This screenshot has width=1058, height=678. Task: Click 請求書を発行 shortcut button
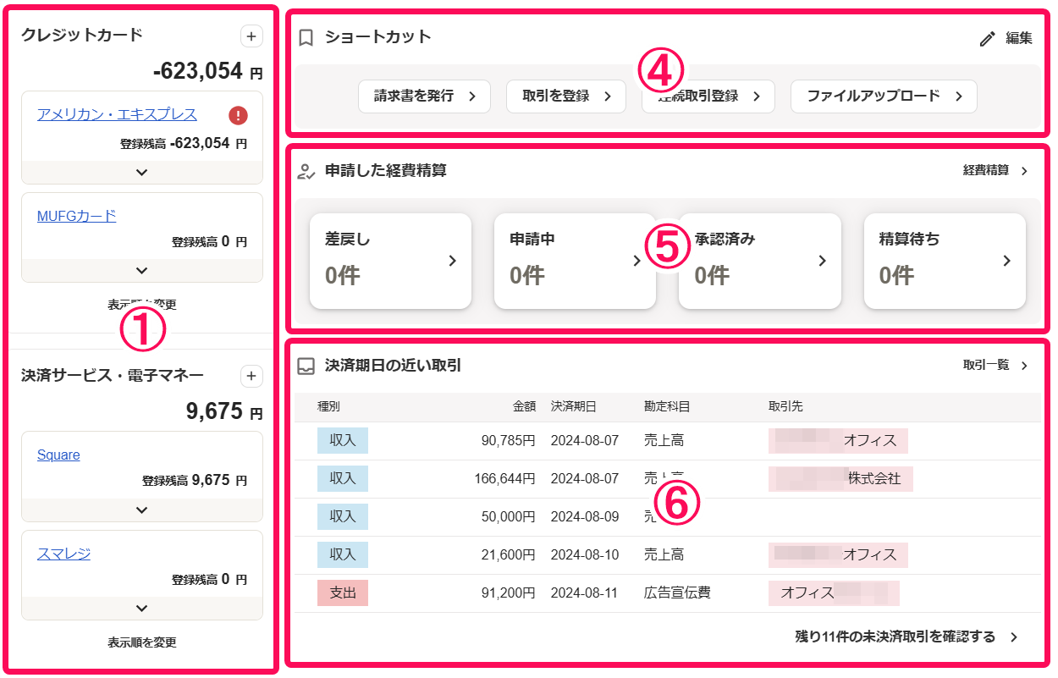pos(424,96)
